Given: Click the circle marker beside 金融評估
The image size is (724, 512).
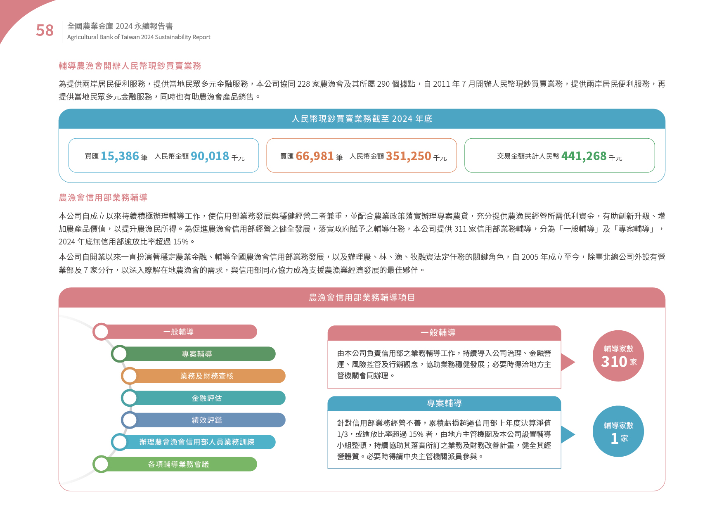Looking at the screenshot, I should point(130,398).
